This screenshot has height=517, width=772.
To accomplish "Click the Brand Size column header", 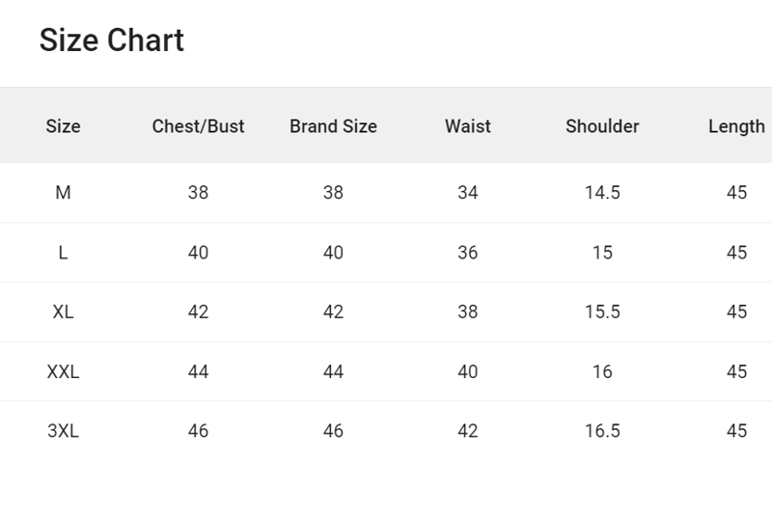I will 333,126.
